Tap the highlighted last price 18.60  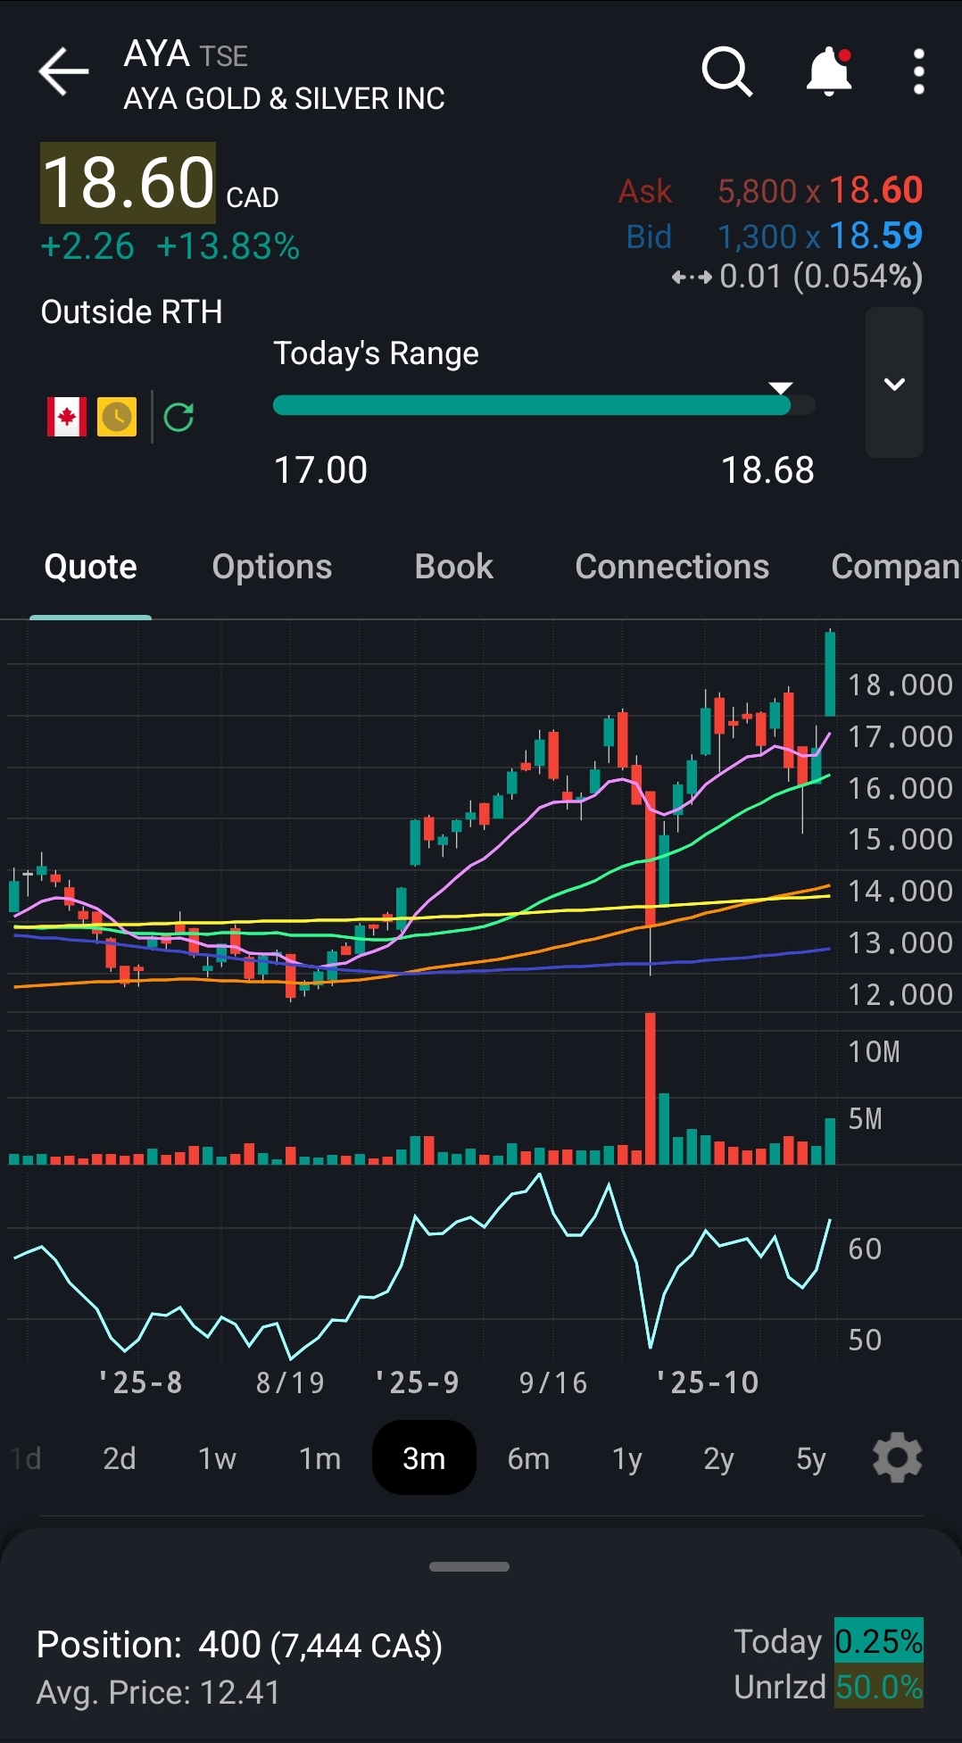pos(129,183)
